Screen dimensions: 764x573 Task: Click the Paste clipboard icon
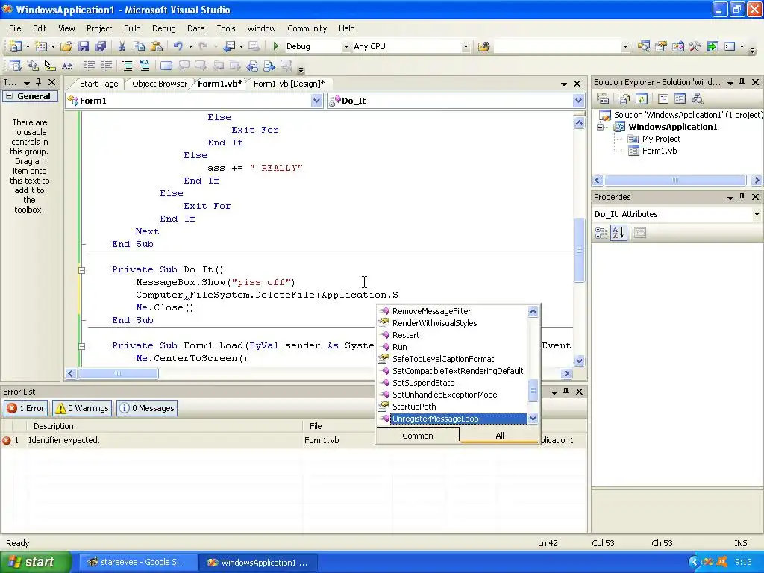coord(157,46)
